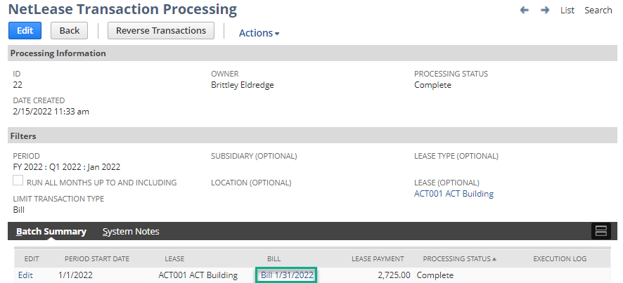623x283 pixels.
Task: Open the List view link
Action: (567, 11)
